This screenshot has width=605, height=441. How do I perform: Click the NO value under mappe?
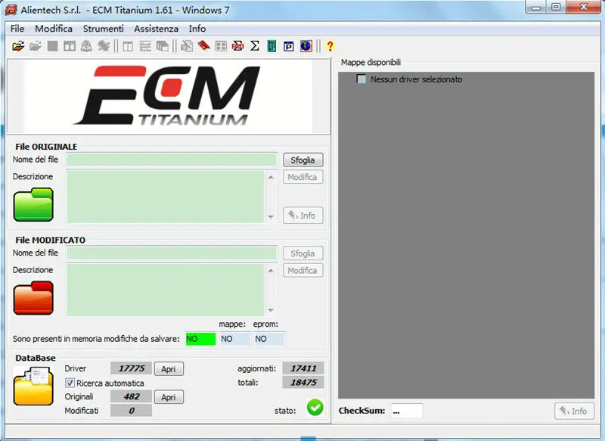(235, 339)
